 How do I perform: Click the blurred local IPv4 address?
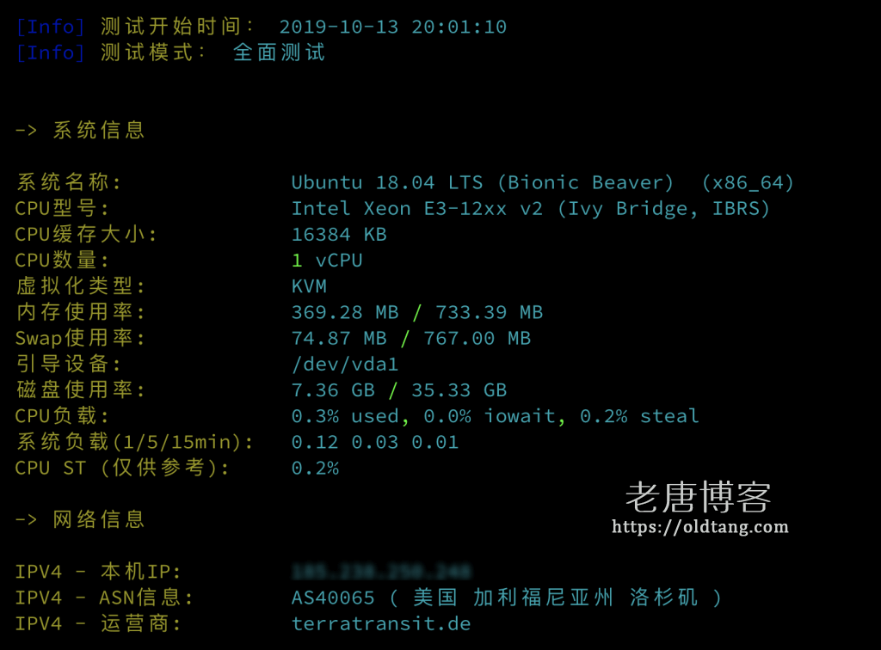click(x=381, y=572)
